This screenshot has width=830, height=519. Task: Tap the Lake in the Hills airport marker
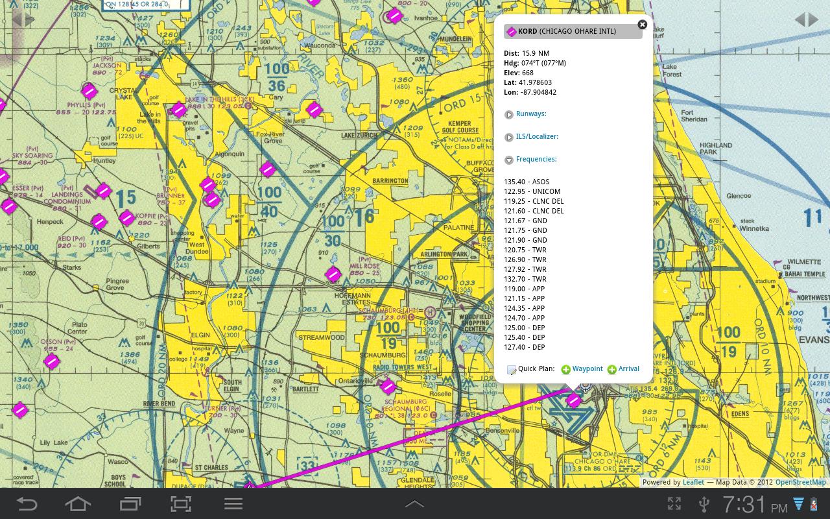click(x=179, y=110)
